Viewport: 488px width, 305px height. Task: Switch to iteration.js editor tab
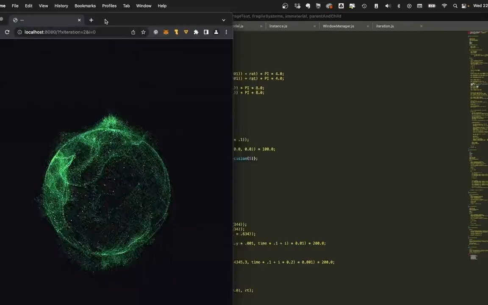point(385,26)
